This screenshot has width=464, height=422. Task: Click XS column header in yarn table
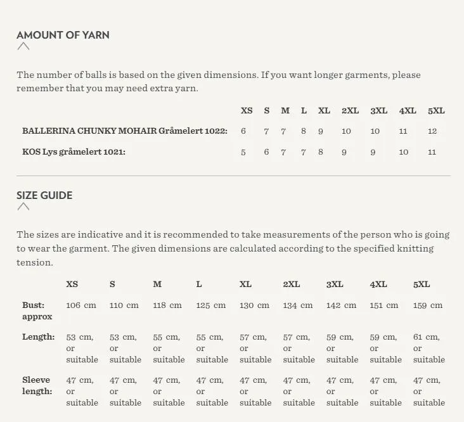tap(247, 111)
